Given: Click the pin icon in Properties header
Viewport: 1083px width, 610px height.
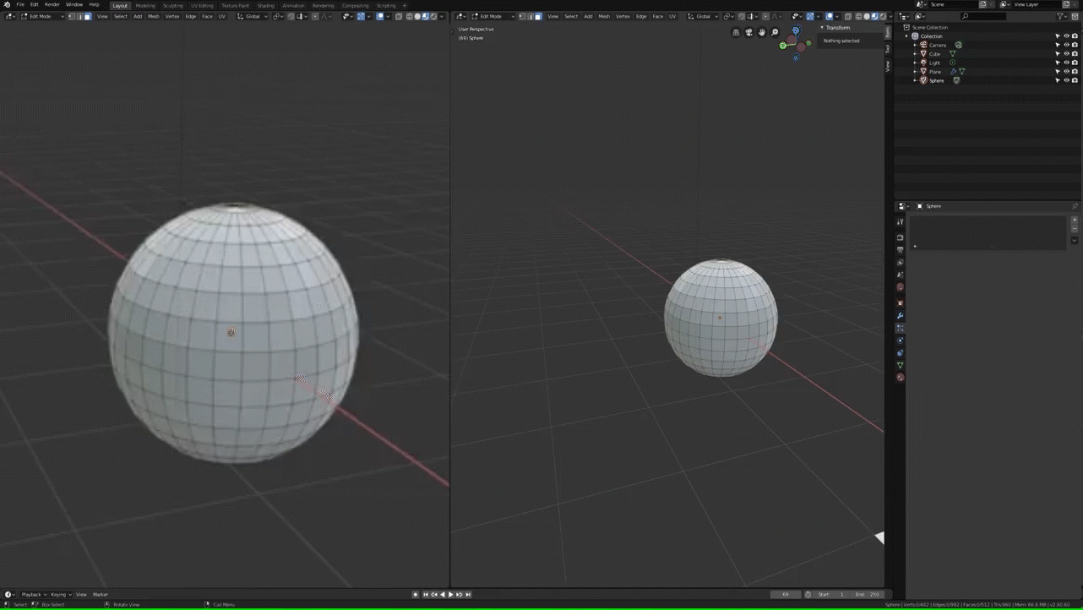Looking at the screenshot, I should click(1075, 206).
